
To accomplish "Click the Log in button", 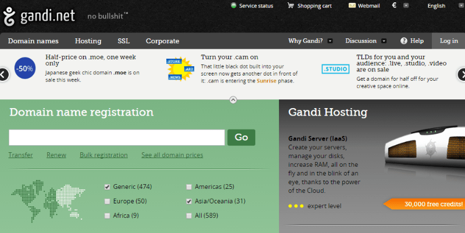I will pyautogui.click(x=449, y=41).
